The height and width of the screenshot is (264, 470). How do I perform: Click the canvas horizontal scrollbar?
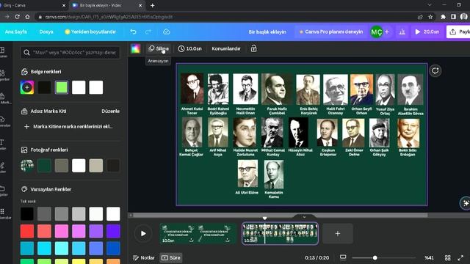point(281,215)
